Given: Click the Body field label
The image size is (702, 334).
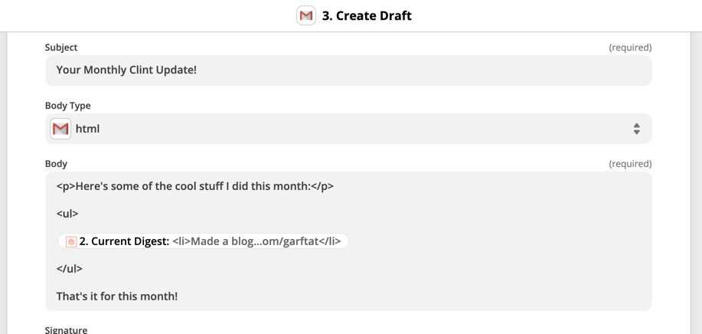Looking at the screenshot, I should 56,164.
